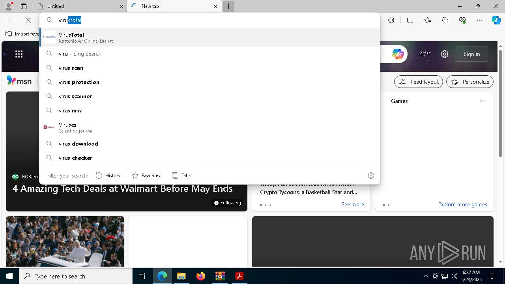
Task: Choose the virus nrw suggestion
Action: tap(209, 110)
